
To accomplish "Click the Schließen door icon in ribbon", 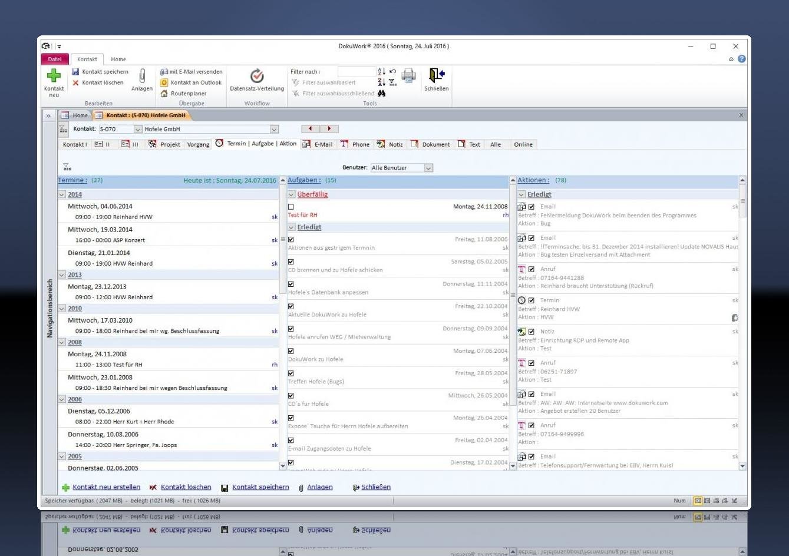I will pyautogui.click(x=436, y=75).
